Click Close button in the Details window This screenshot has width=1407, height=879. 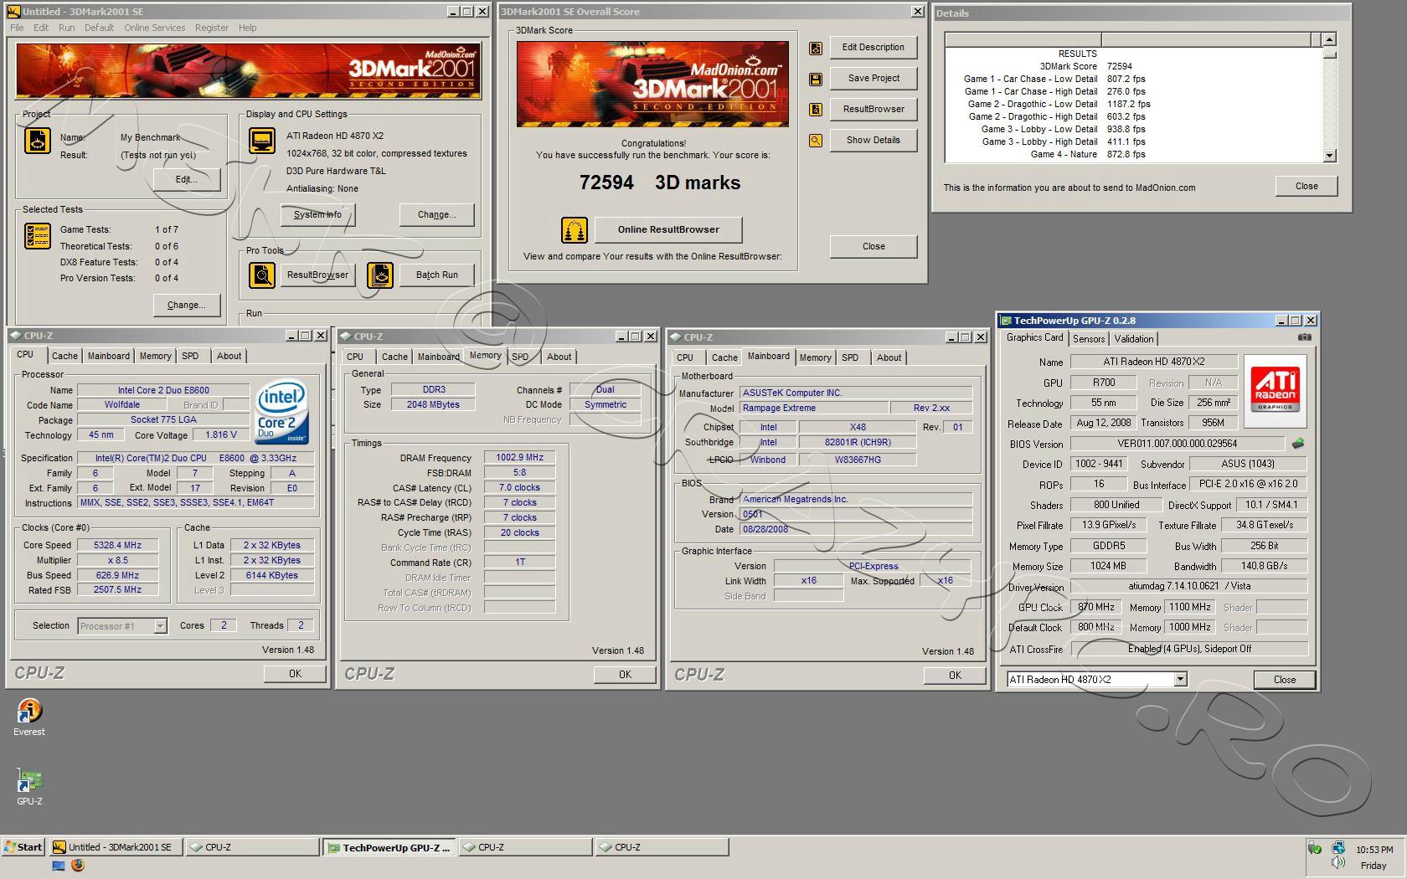[x=1306, y=186]
